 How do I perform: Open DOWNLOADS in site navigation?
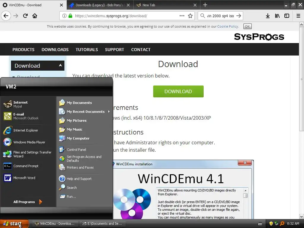55,50
